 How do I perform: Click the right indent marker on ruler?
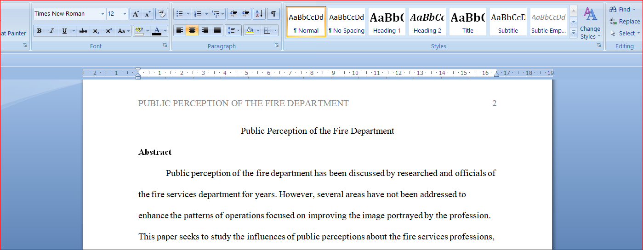(496, 74)
